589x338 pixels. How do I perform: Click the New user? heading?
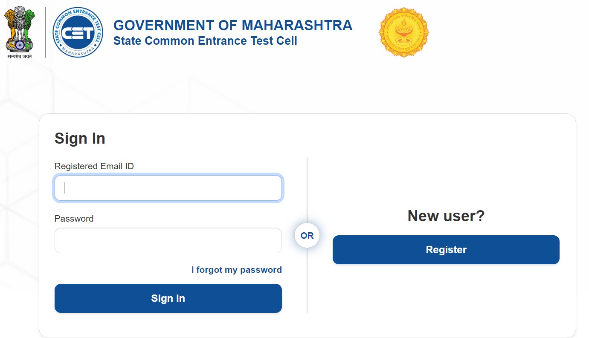446,216
